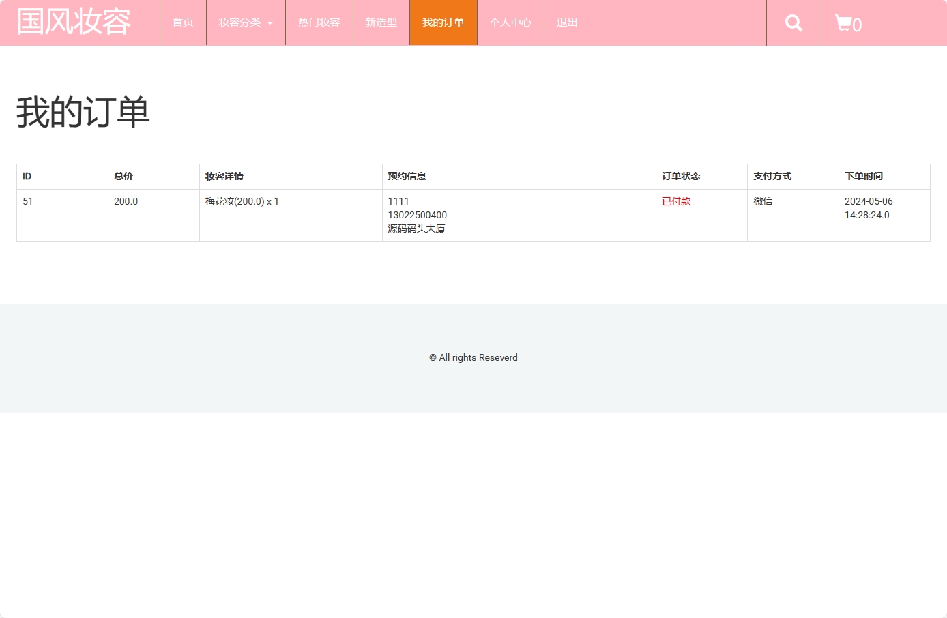Go to the 首页 menu item
Screen dimensions: 947x618
183,23
